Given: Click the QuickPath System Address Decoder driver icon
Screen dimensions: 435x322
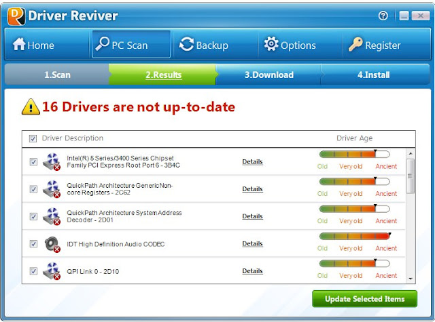Looking at the screenshot, I should 52,216.
